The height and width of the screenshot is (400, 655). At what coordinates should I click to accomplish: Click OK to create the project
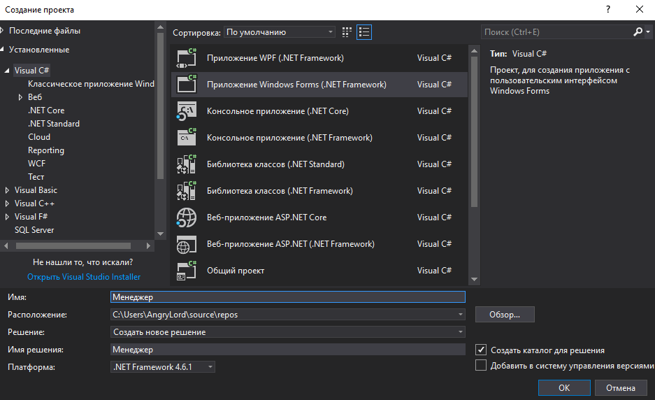click(x=564, y=388)
